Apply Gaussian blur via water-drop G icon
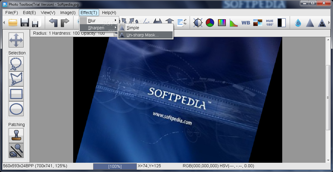The width and height of the screenshot is (333, 172). click(298, 22)
